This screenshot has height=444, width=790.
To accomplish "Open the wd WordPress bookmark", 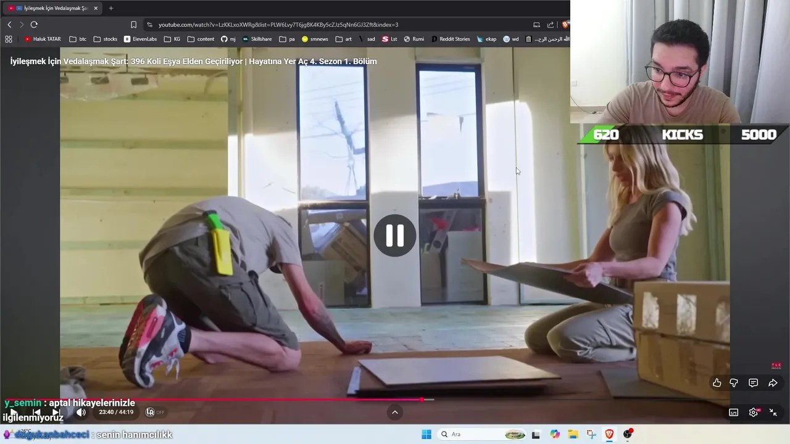I will click(x=510, y=39).
